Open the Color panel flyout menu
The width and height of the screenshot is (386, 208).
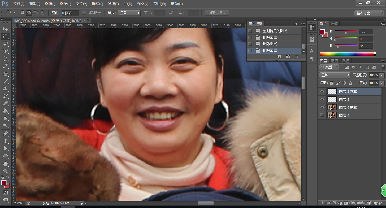(383, 23)
